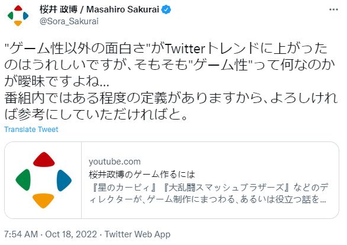This screenshot has width=347, height=245.
Task: Click the @Sora_Sakurai handle
Action: [x=69, y=21]
